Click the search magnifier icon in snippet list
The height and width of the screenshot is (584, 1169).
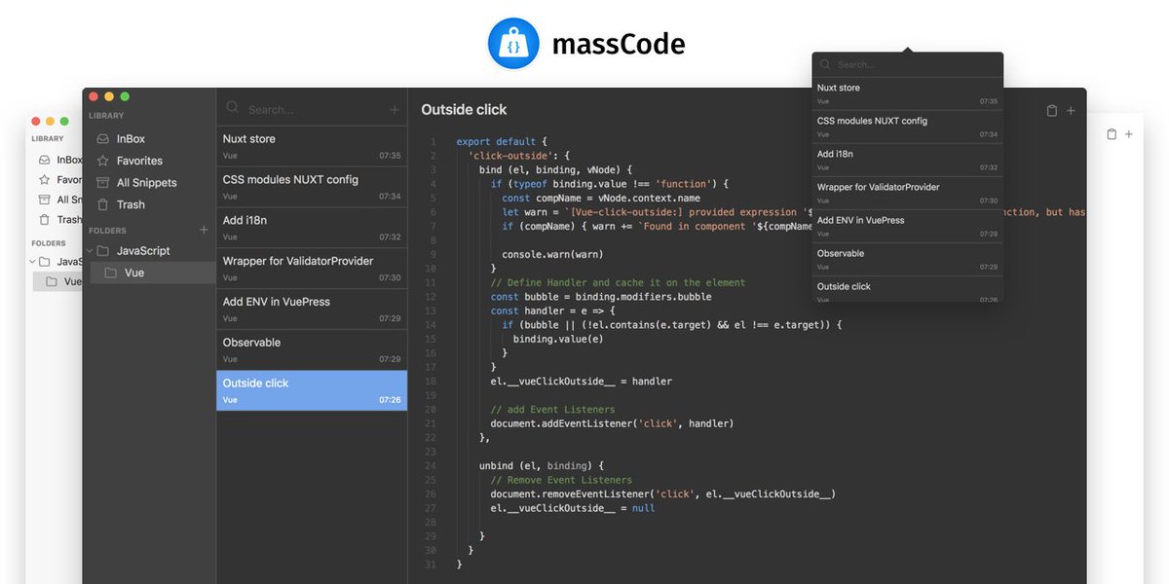coord(233,108)
